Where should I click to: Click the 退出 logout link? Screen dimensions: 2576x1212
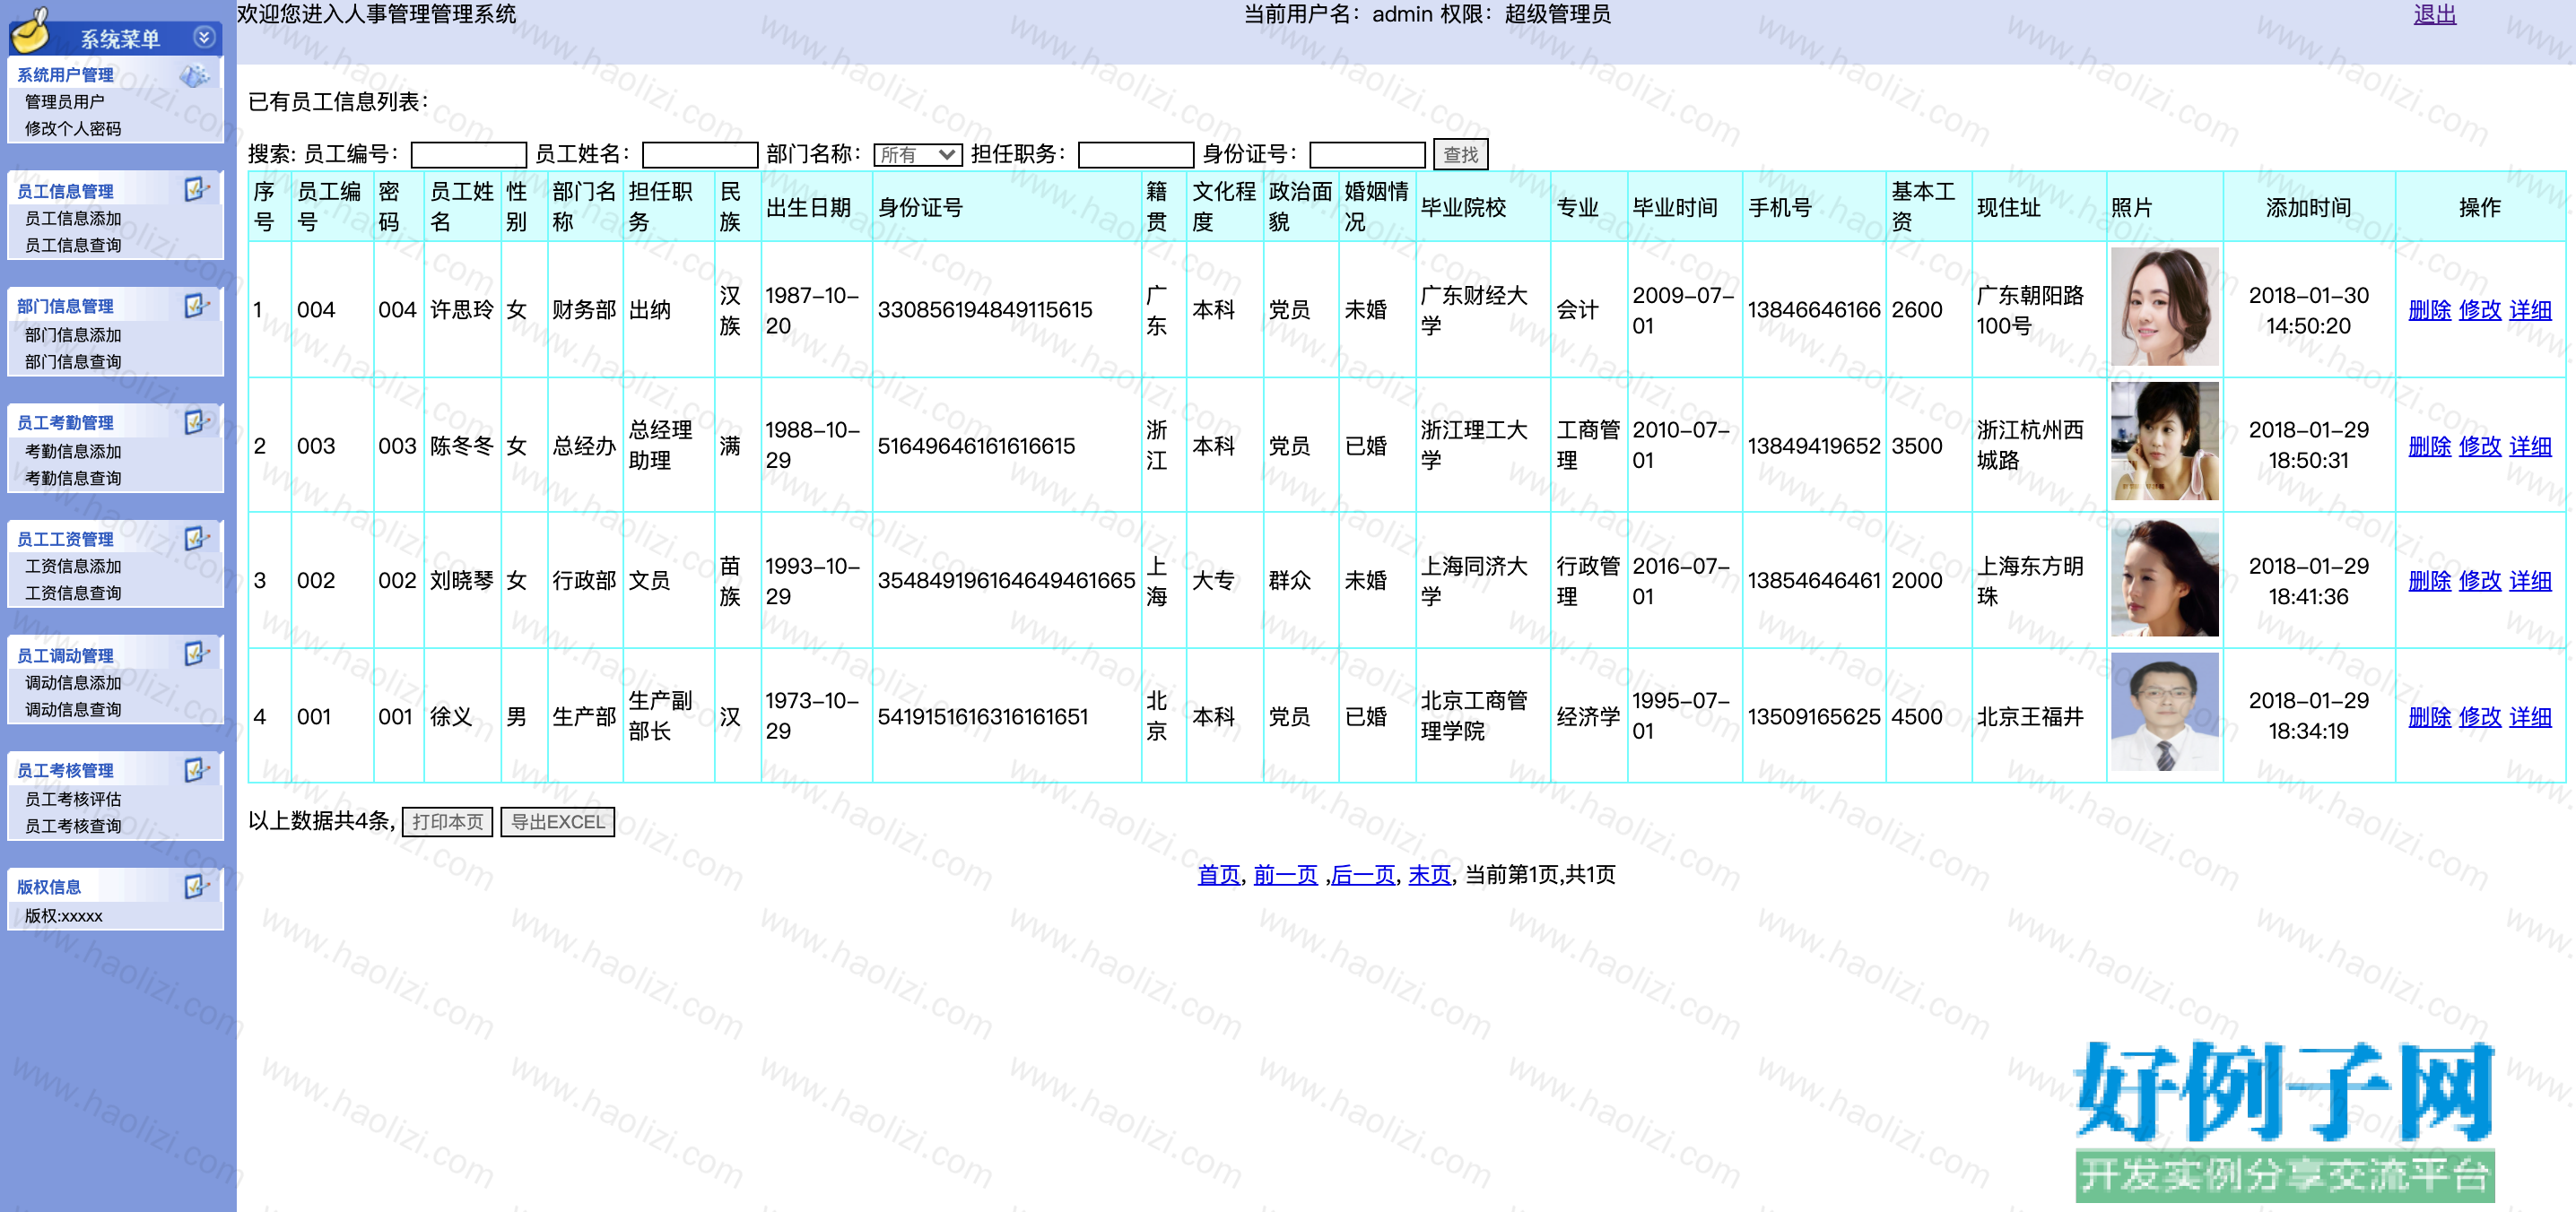coord(2434,15)
